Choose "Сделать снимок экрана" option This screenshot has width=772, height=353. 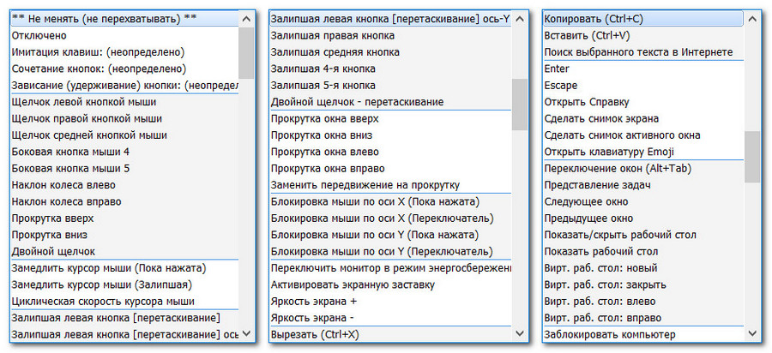[x=601, y=118]
